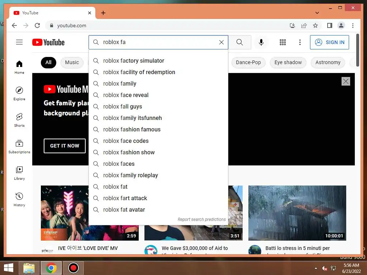This screenshot has height=275, width=367.
Task: Select the Eye shadow filter chip
Action: [x=288, y=62]
